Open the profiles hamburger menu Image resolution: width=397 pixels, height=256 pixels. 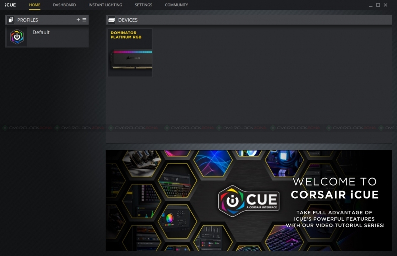pos(84,20)
